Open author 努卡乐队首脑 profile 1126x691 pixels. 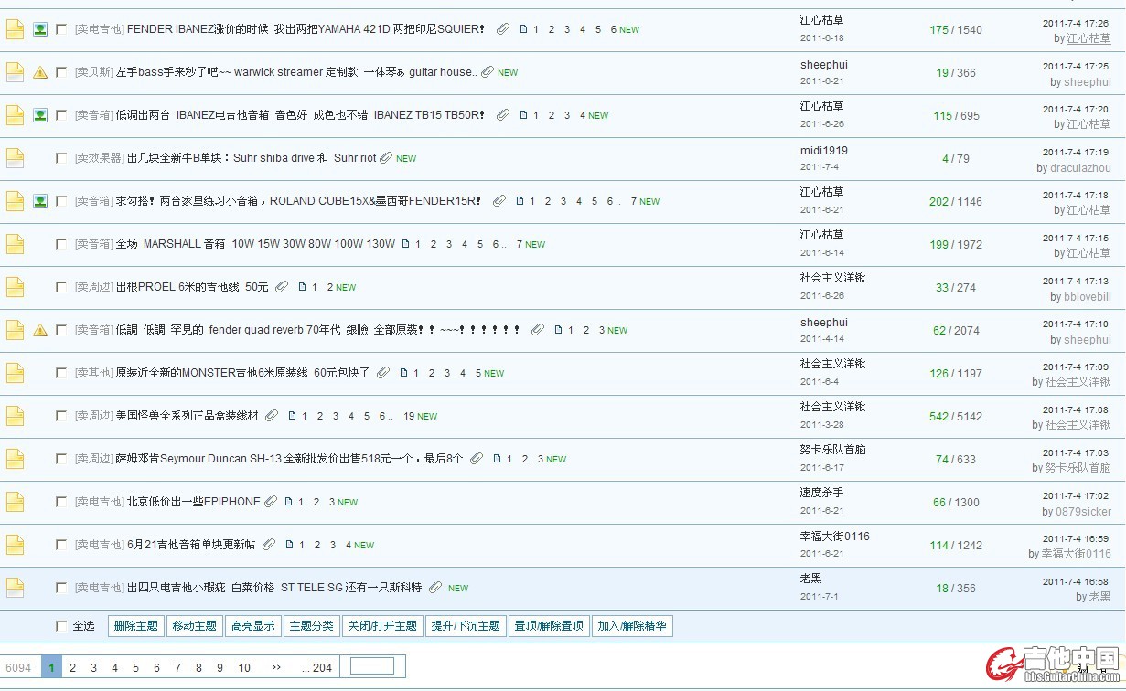tap(832, 449)
